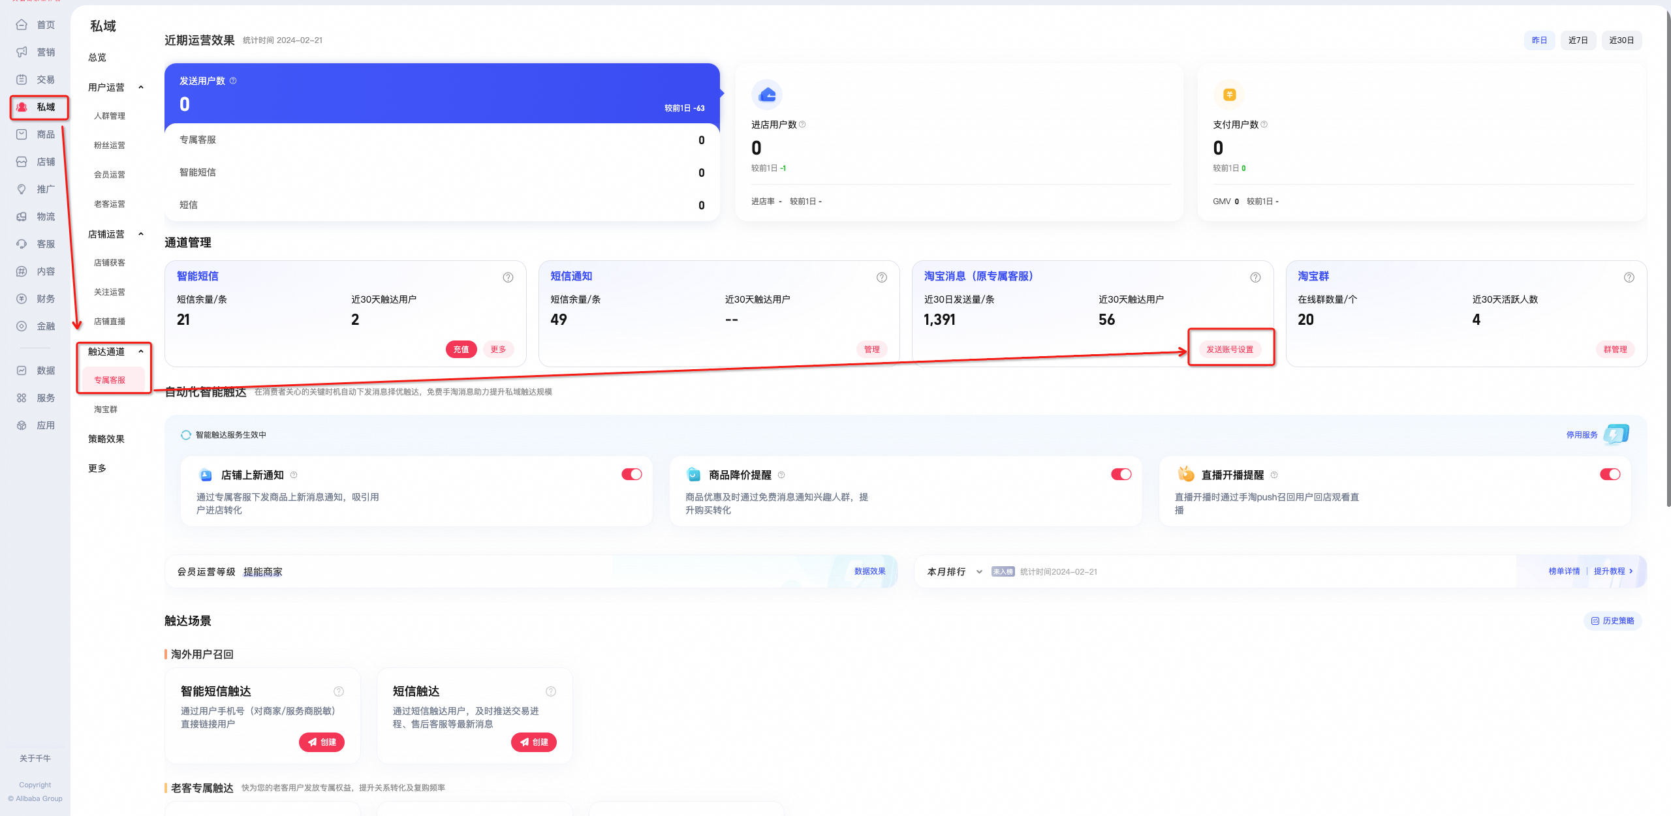1671x816 pixels.
Task: Click the red 充值 button
Action: coord(461,350)
